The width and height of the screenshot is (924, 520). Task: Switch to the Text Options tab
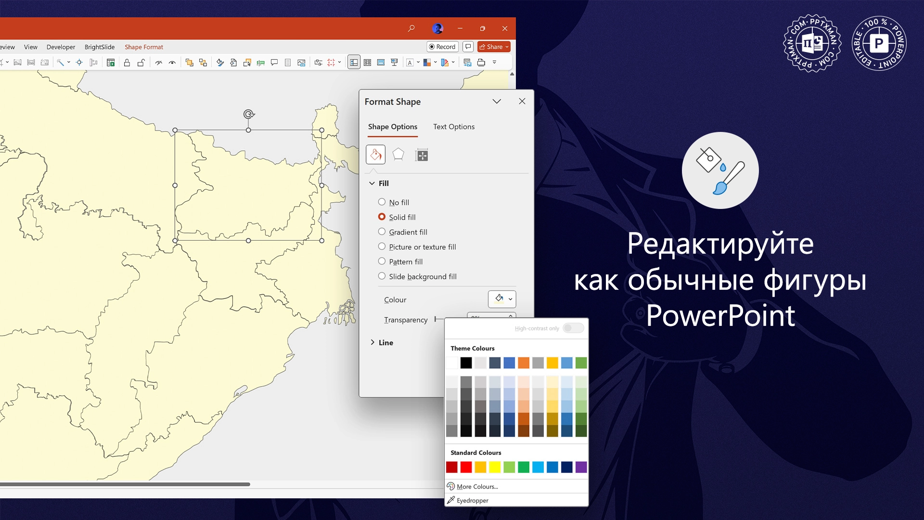453,127
